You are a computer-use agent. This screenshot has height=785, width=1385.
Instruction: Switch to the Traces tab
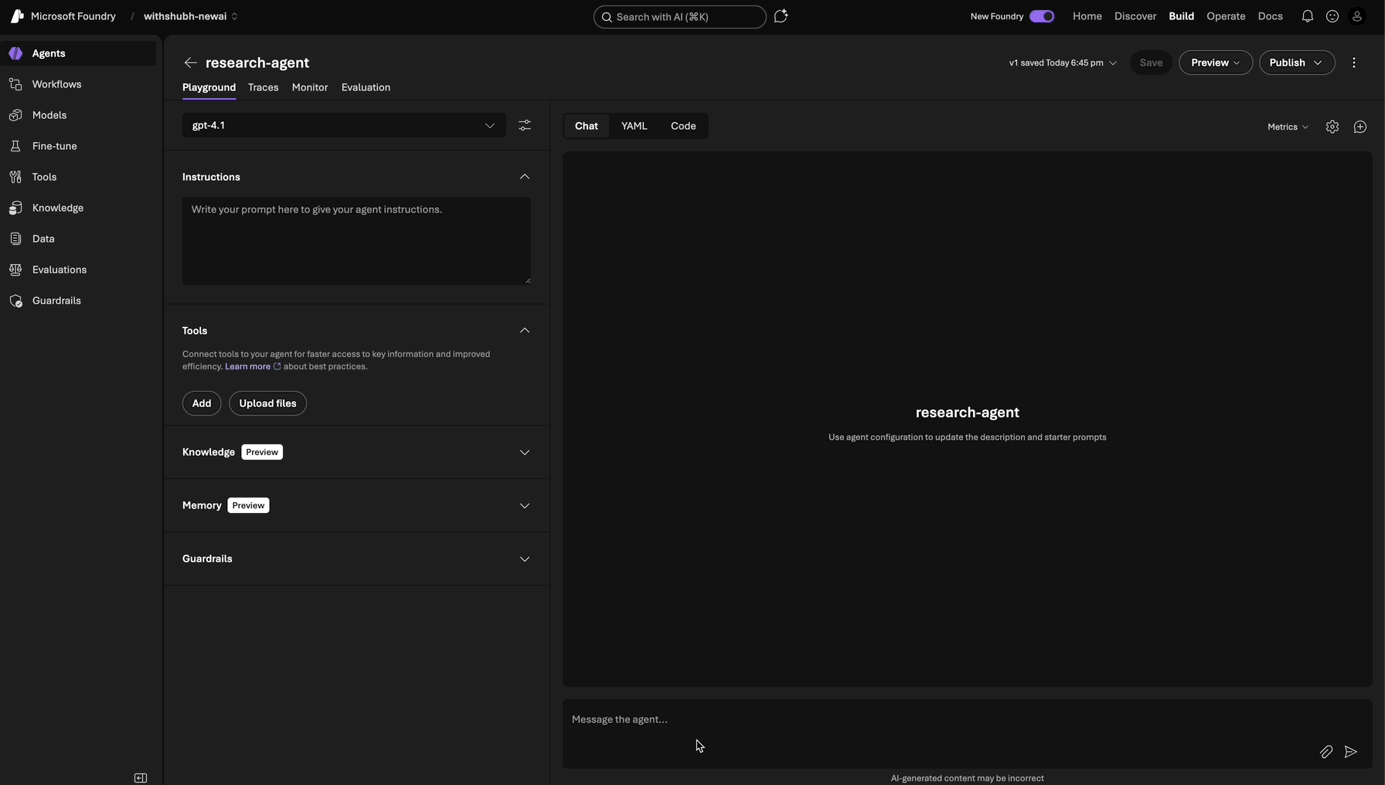[263, 87]
